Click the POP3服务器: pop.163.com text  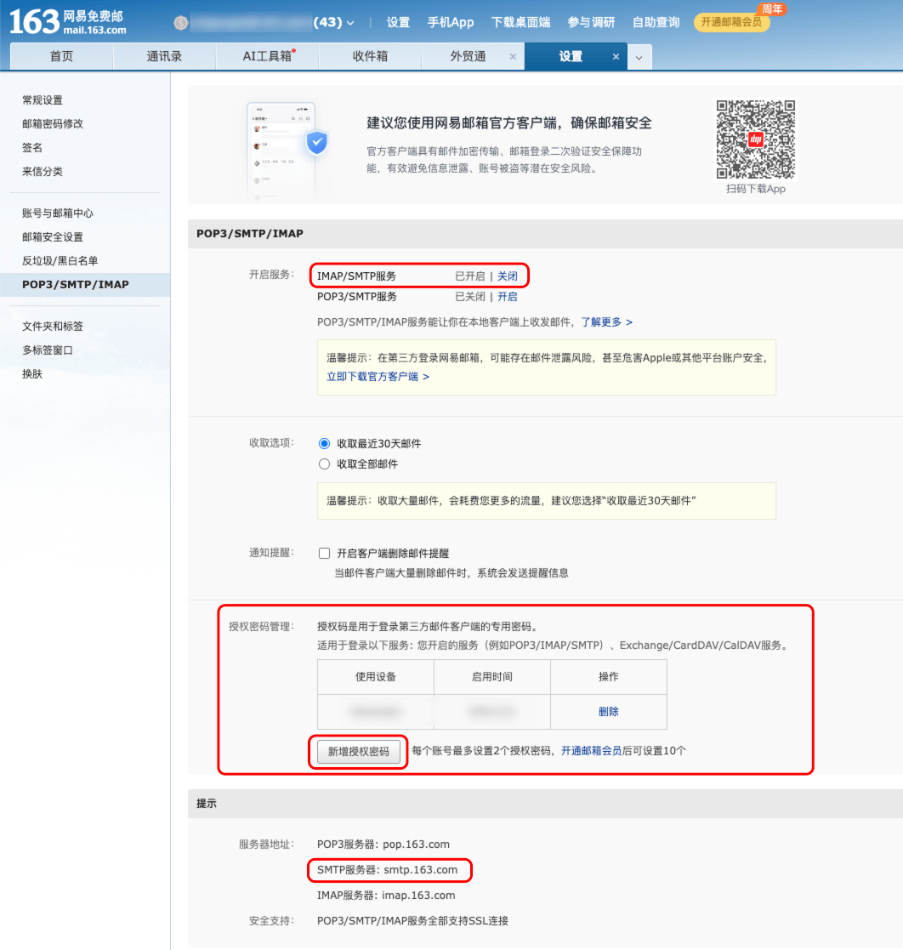[383, 845]
